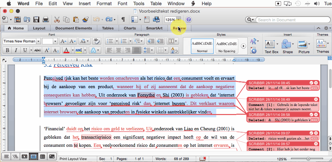The height and width of the screenshot is (162, 332).
Task: Open Word Help with the question mark
Action: point(188,20)
